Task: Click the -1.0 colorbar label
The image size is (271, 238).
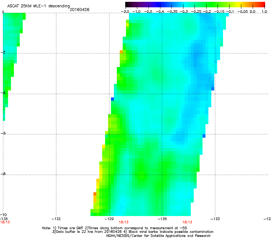Action: (x=136, y=12)
